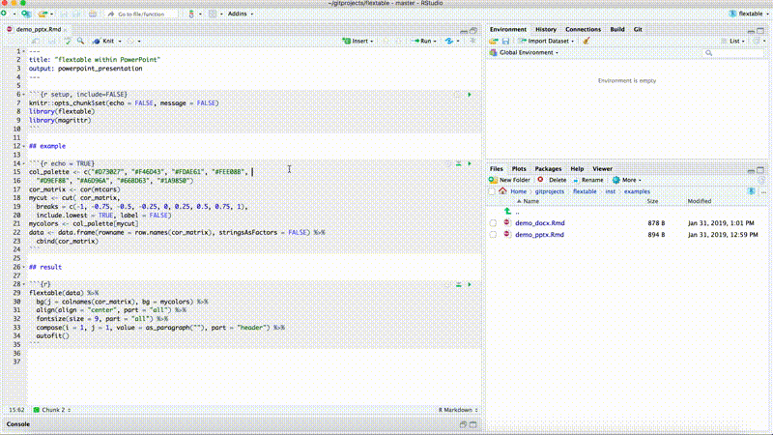Click the Insert chunk icon
The width and height of the screenshot is (773, 435).
(347, 41)
